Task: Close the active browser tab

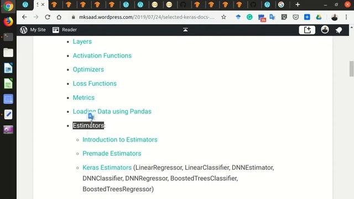Action: (43, 4)
